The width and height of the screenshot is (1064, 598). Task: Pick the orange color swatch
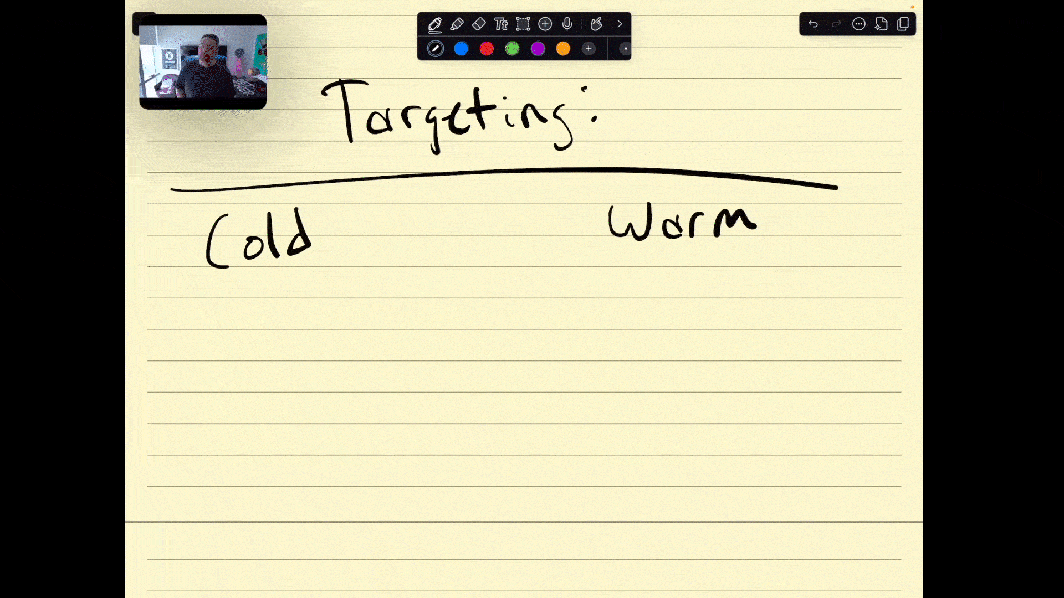coord(563,49)
